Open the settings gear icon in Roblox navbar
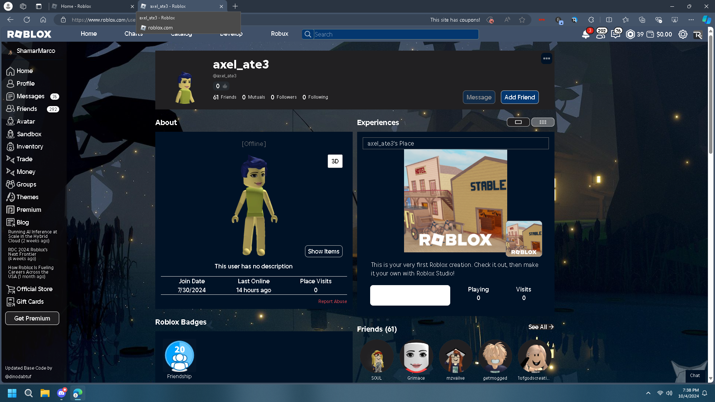715x402 pixels. pos(683,34)
